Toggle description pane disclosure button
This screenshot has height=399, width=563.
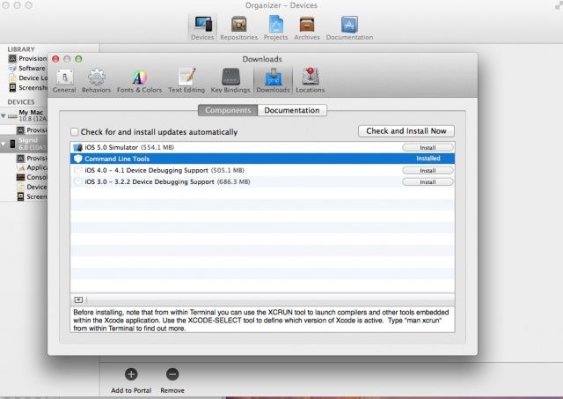tap(78, 299)
